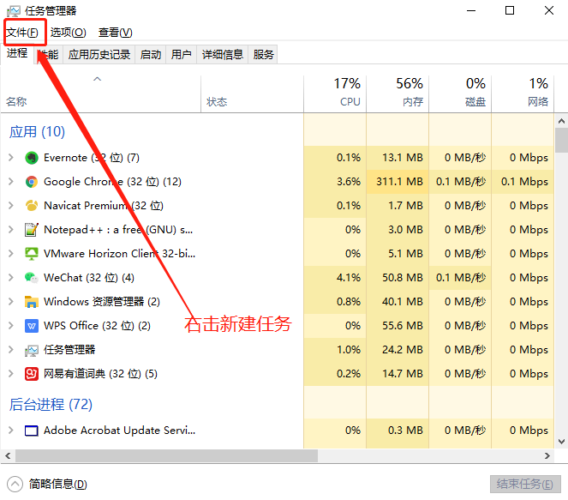The height and width of the screenshot is (500, 568).
Task: Sort by the 磁盘 column header
Action: (x=460, y=93)
